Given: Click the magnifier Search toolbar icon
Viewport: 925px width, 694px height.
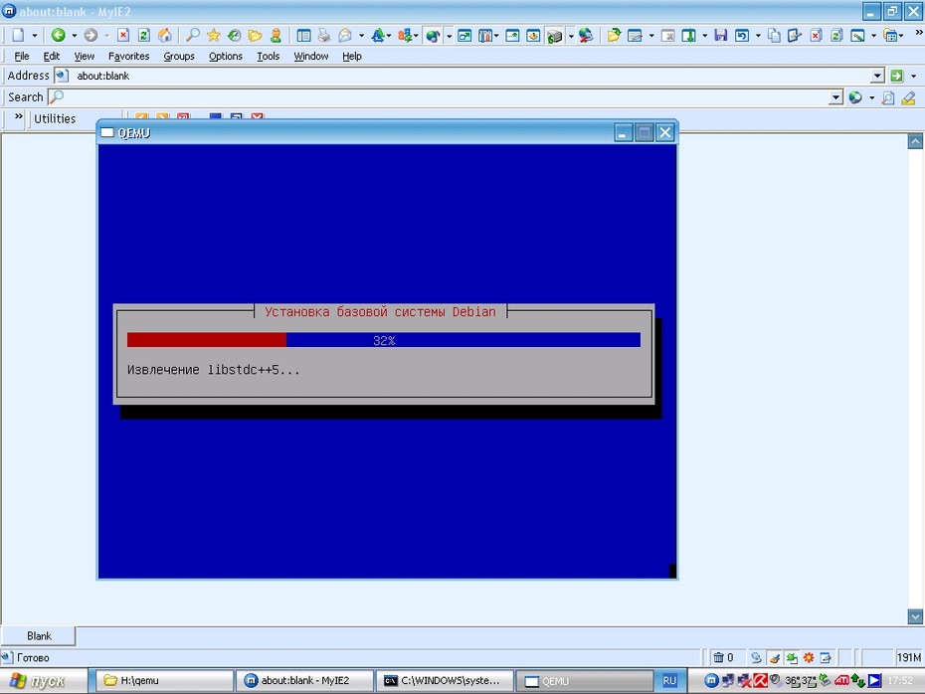Looking at the screenshot, I should click(x=192, y=35).
